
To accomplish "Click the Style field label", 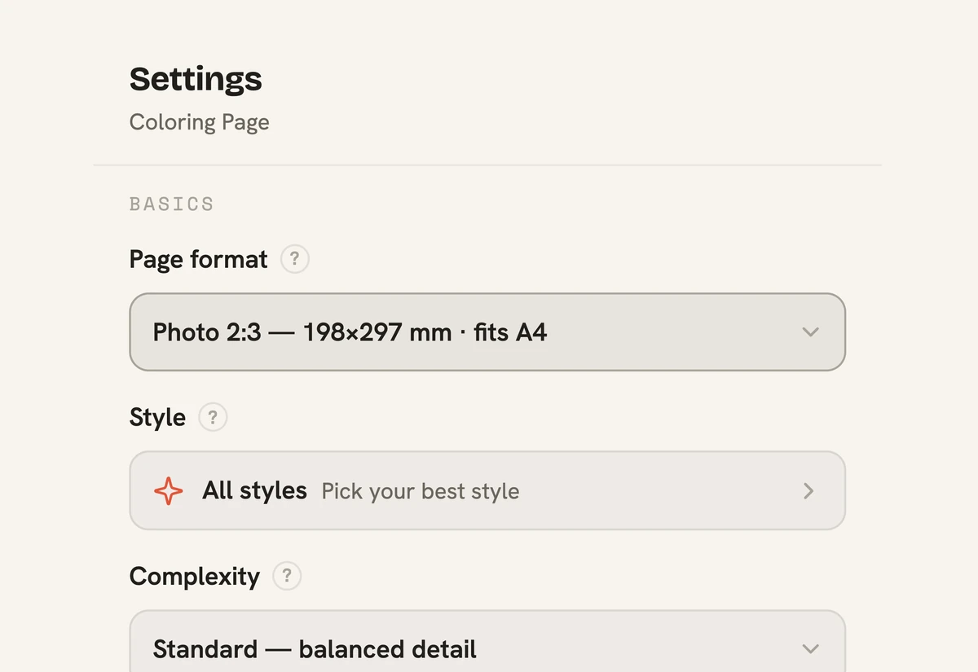I will (x=157, y=418).
